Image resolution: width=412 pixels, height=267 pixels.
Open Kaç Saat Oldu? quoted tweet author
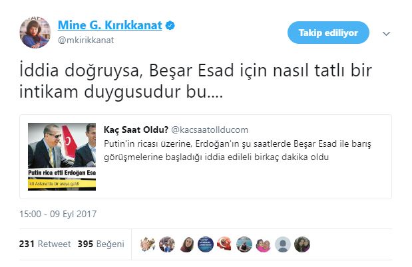pyautogui.click(x=136, y=130)
